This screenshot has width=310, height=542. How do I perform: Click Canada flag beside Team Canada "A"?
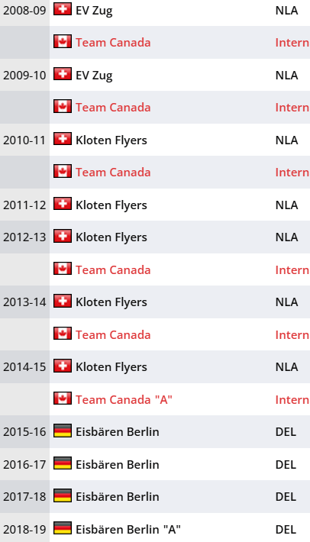click(63, 398)
